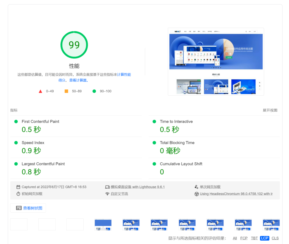Toggle the FCP metric filter
Viewport: 289px width, 244px height.
pos(244,238)
